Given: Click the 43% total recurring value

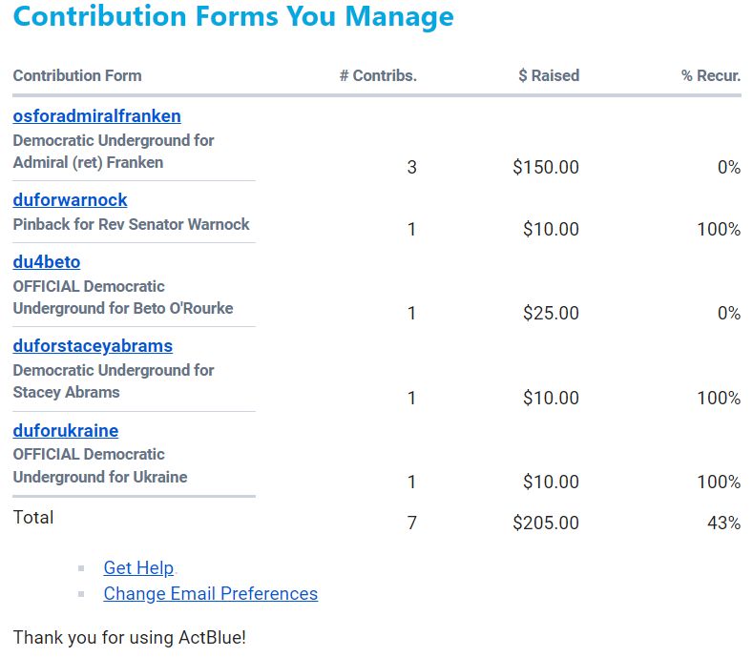Looking at the screenshot, I should coord(723,524).
